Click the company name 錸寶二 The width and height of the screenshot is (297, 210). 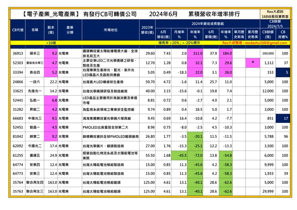tap(35, 137)
